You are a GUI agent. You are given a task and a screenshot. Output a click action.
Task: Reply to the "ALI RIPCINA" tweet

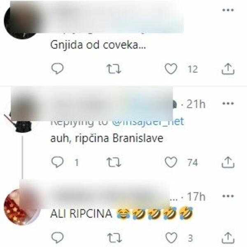coord(58,238)
